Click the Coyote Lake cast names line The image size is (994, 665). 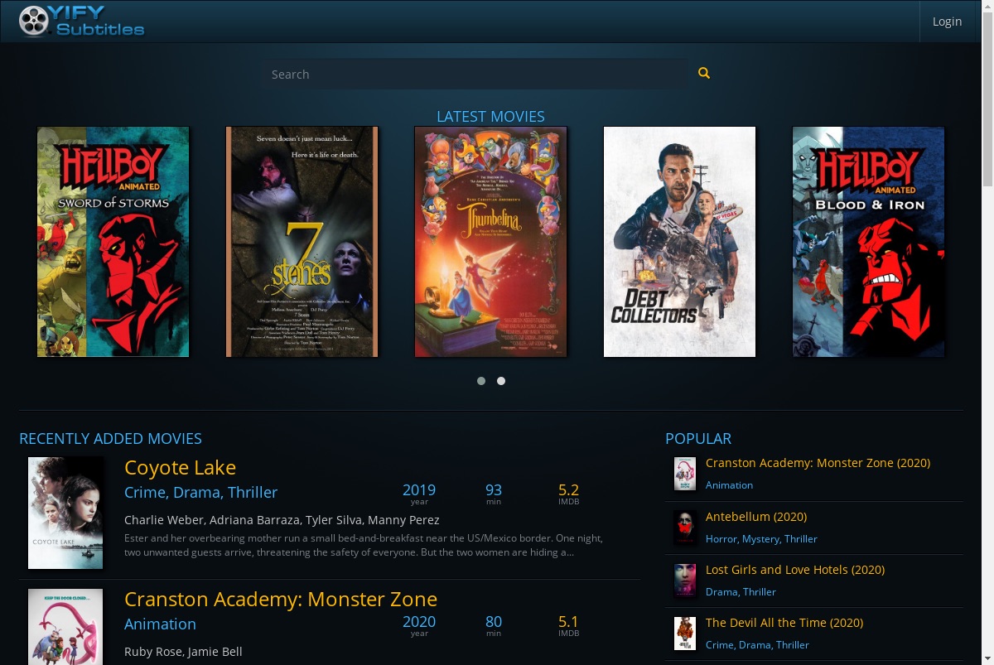tap(282, 520)
